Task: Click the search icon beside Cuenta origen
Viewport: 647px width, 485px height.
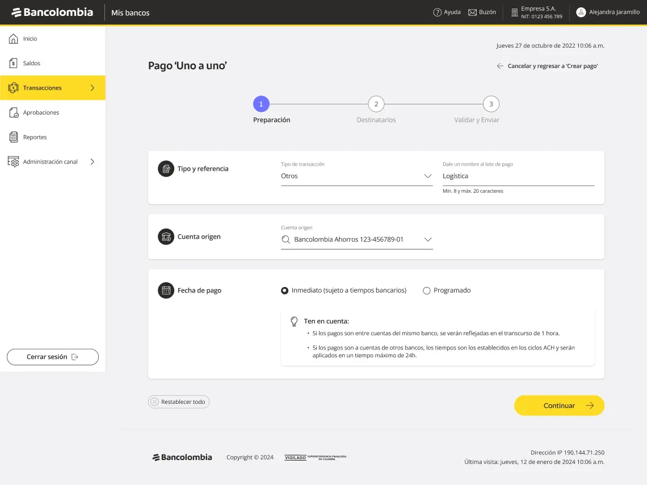Action: (285, 239)
